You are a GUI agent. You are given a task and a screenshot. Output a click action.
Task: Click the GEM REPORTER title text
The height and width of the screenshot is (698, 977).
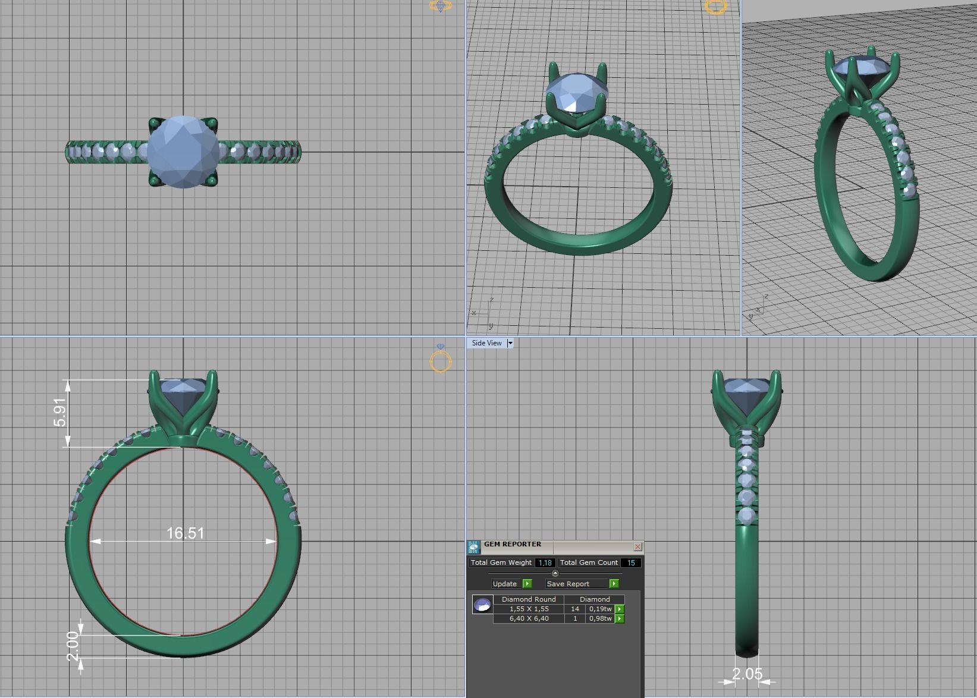[513, 544]
